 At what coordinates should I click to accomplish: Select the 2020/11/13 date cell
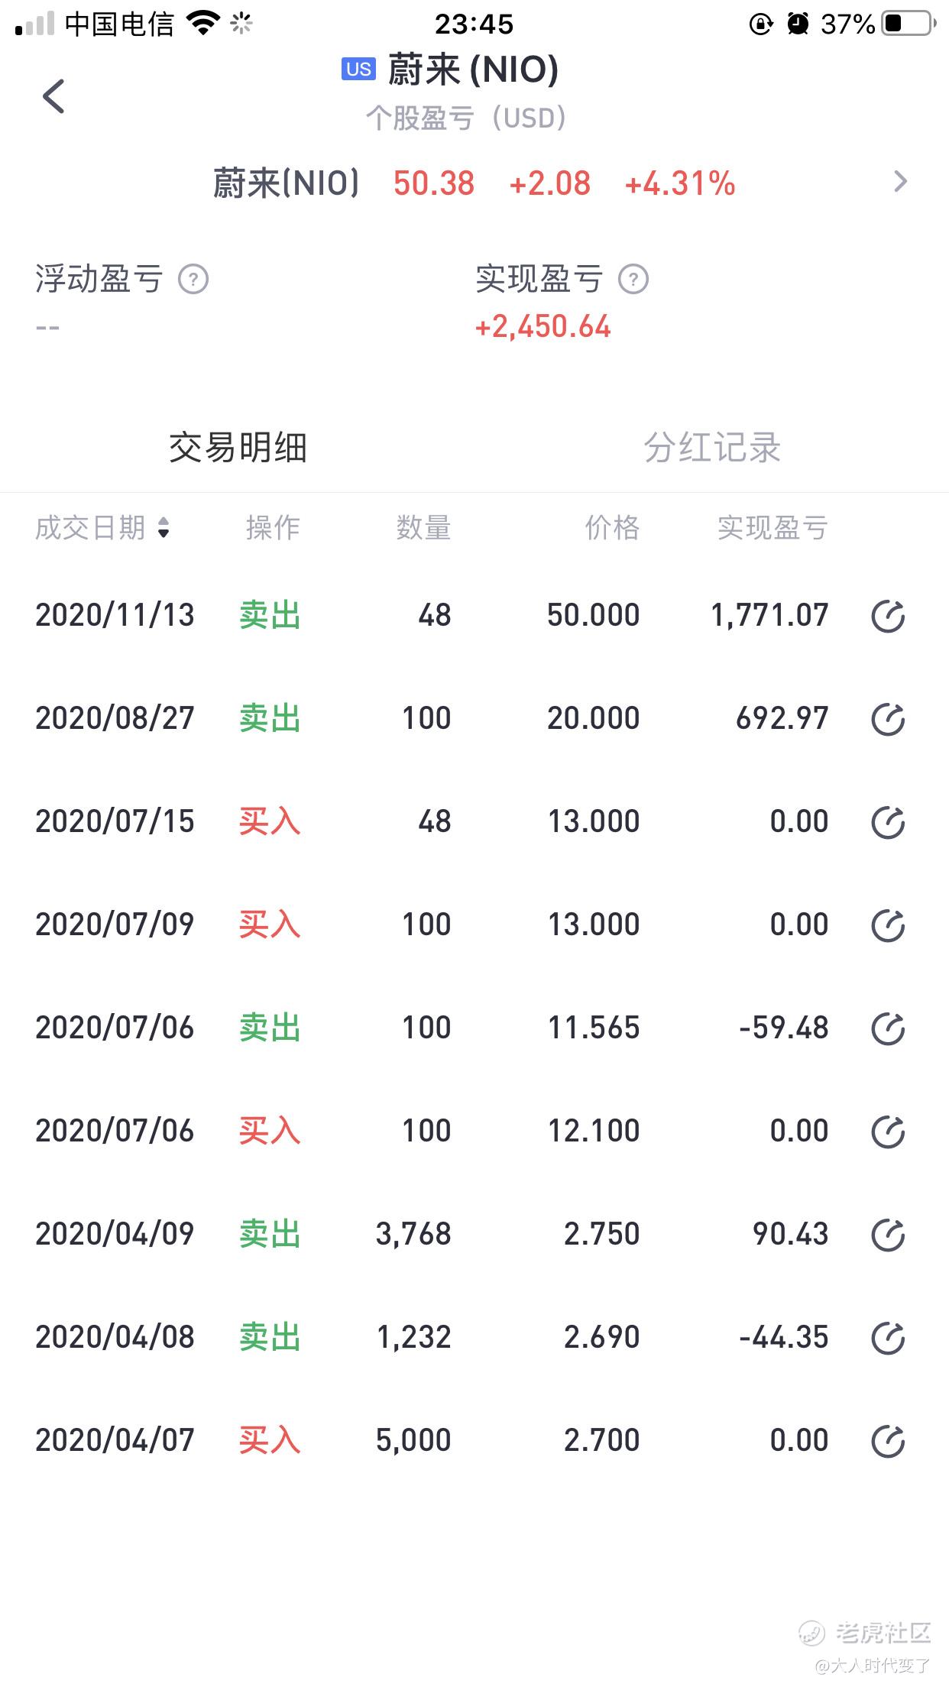[115, 615]
